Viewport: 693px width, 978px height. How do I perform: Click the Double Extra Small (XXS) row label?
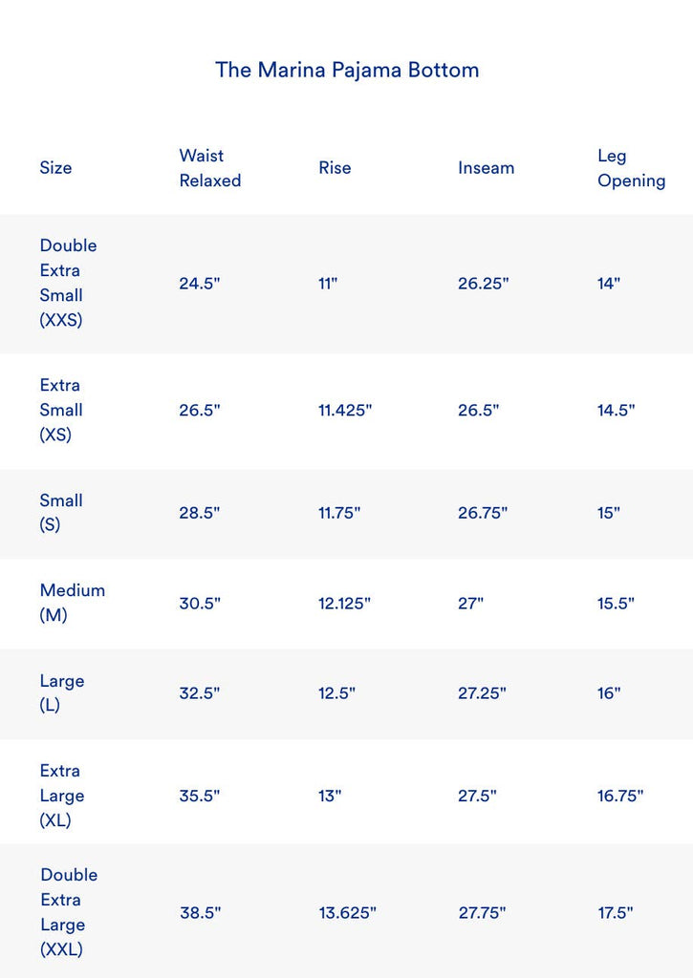pos(68,283)
